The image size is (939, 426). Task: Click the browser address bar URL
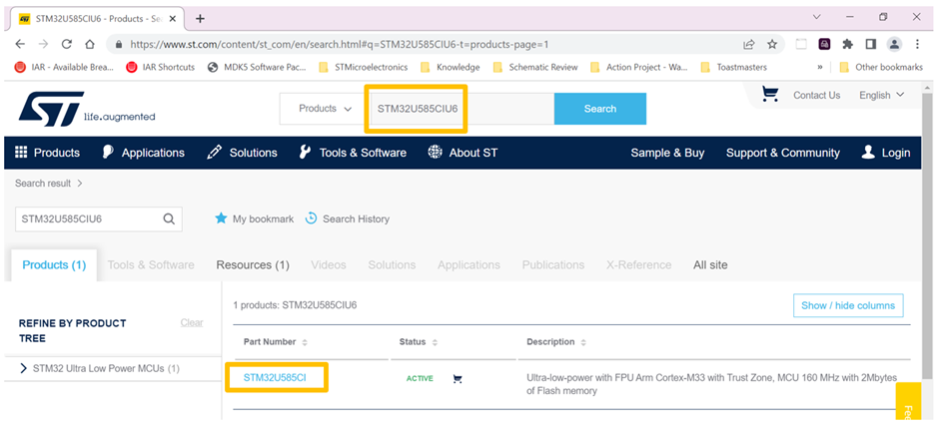click(x=339, y=44)
